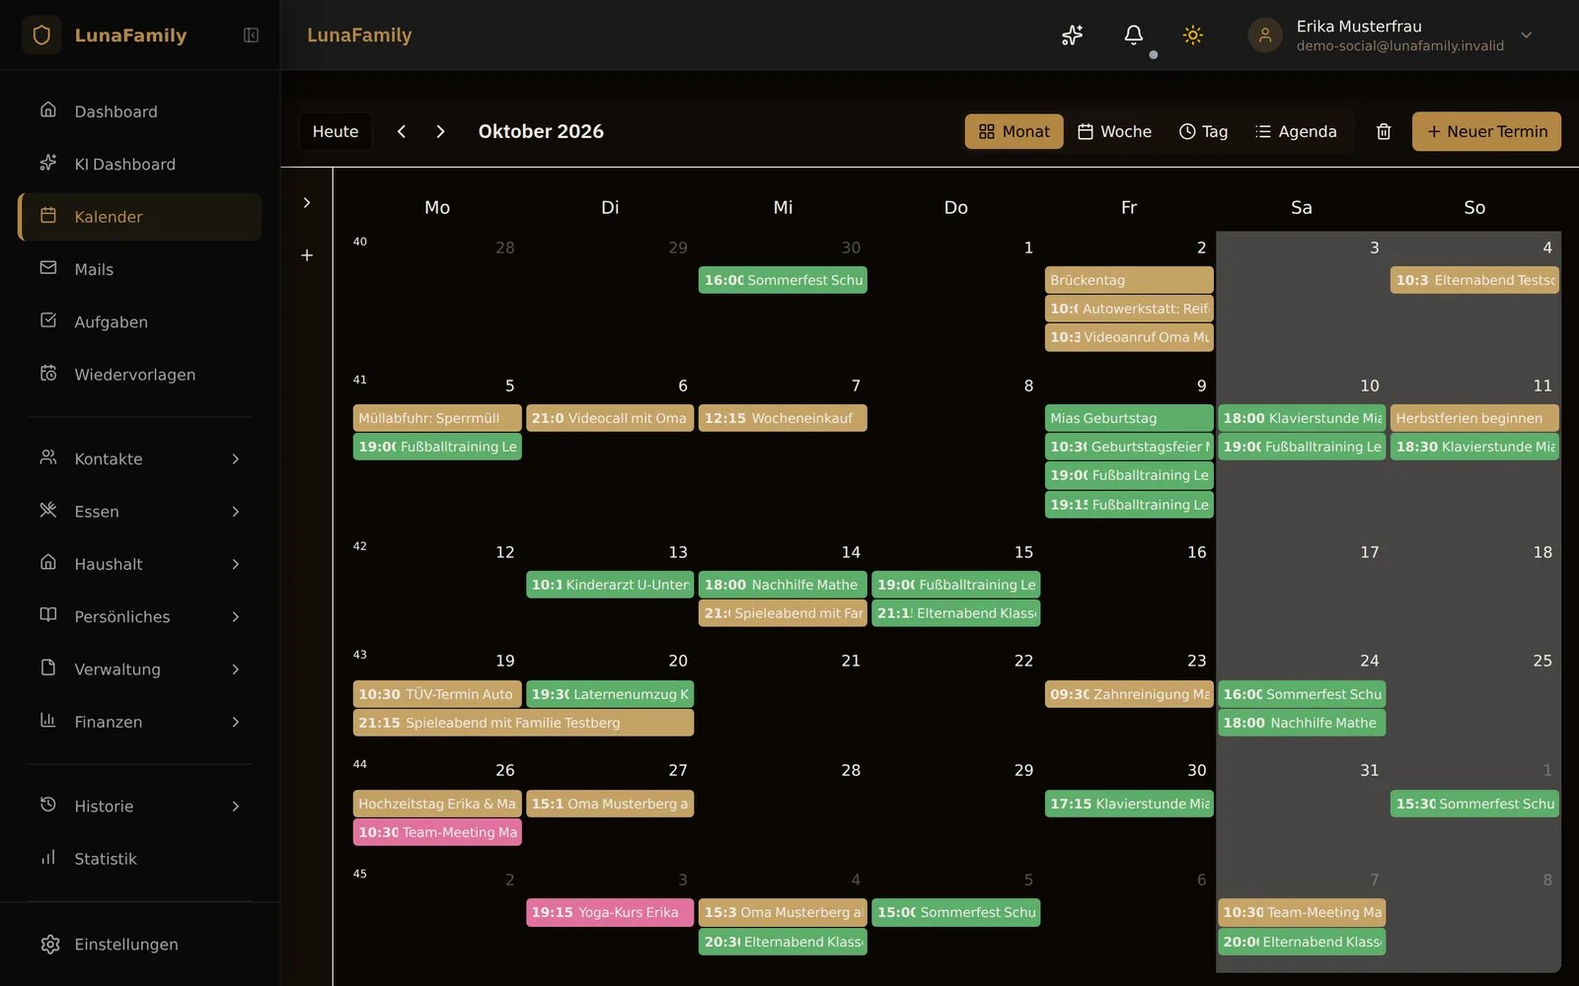
Task: Open Aufgaben in the sidebar
Action: pyautogui.click(x=140, y=321)
